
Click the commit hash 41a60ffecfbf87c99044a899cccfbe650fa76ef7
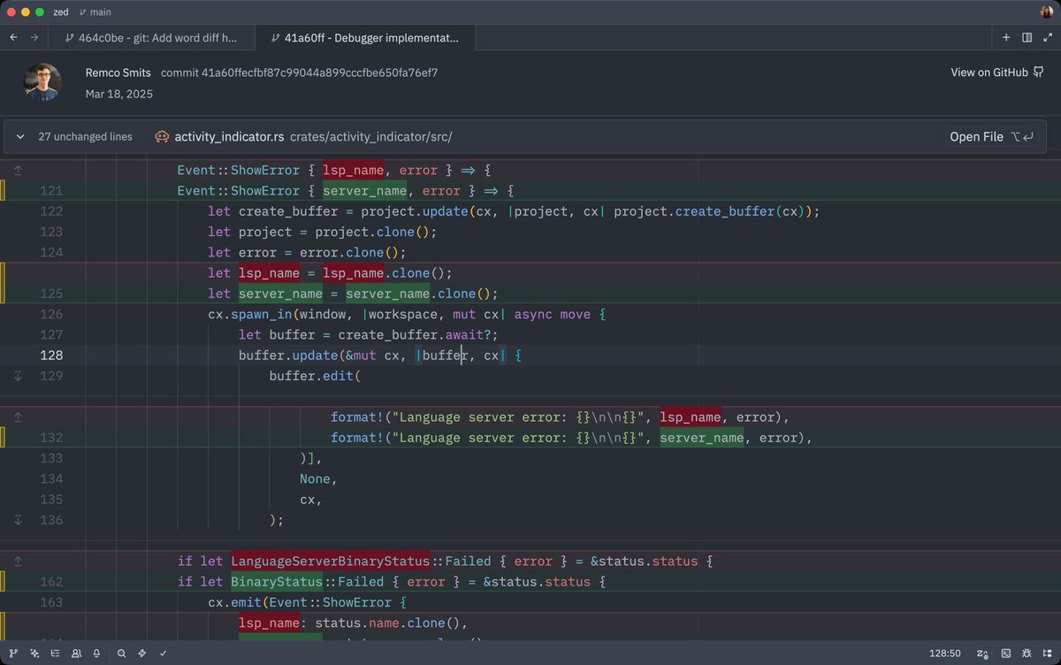300,73
